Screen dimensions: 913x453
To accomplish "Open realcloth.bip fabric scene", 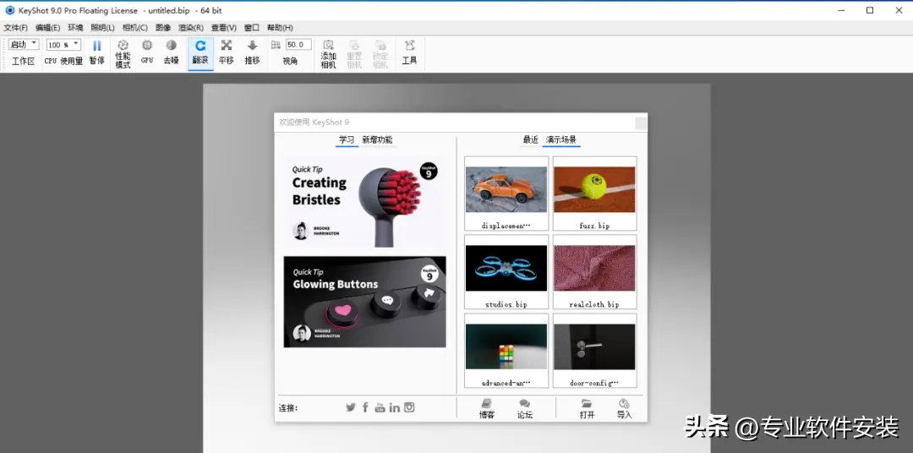I will point(594,272).
